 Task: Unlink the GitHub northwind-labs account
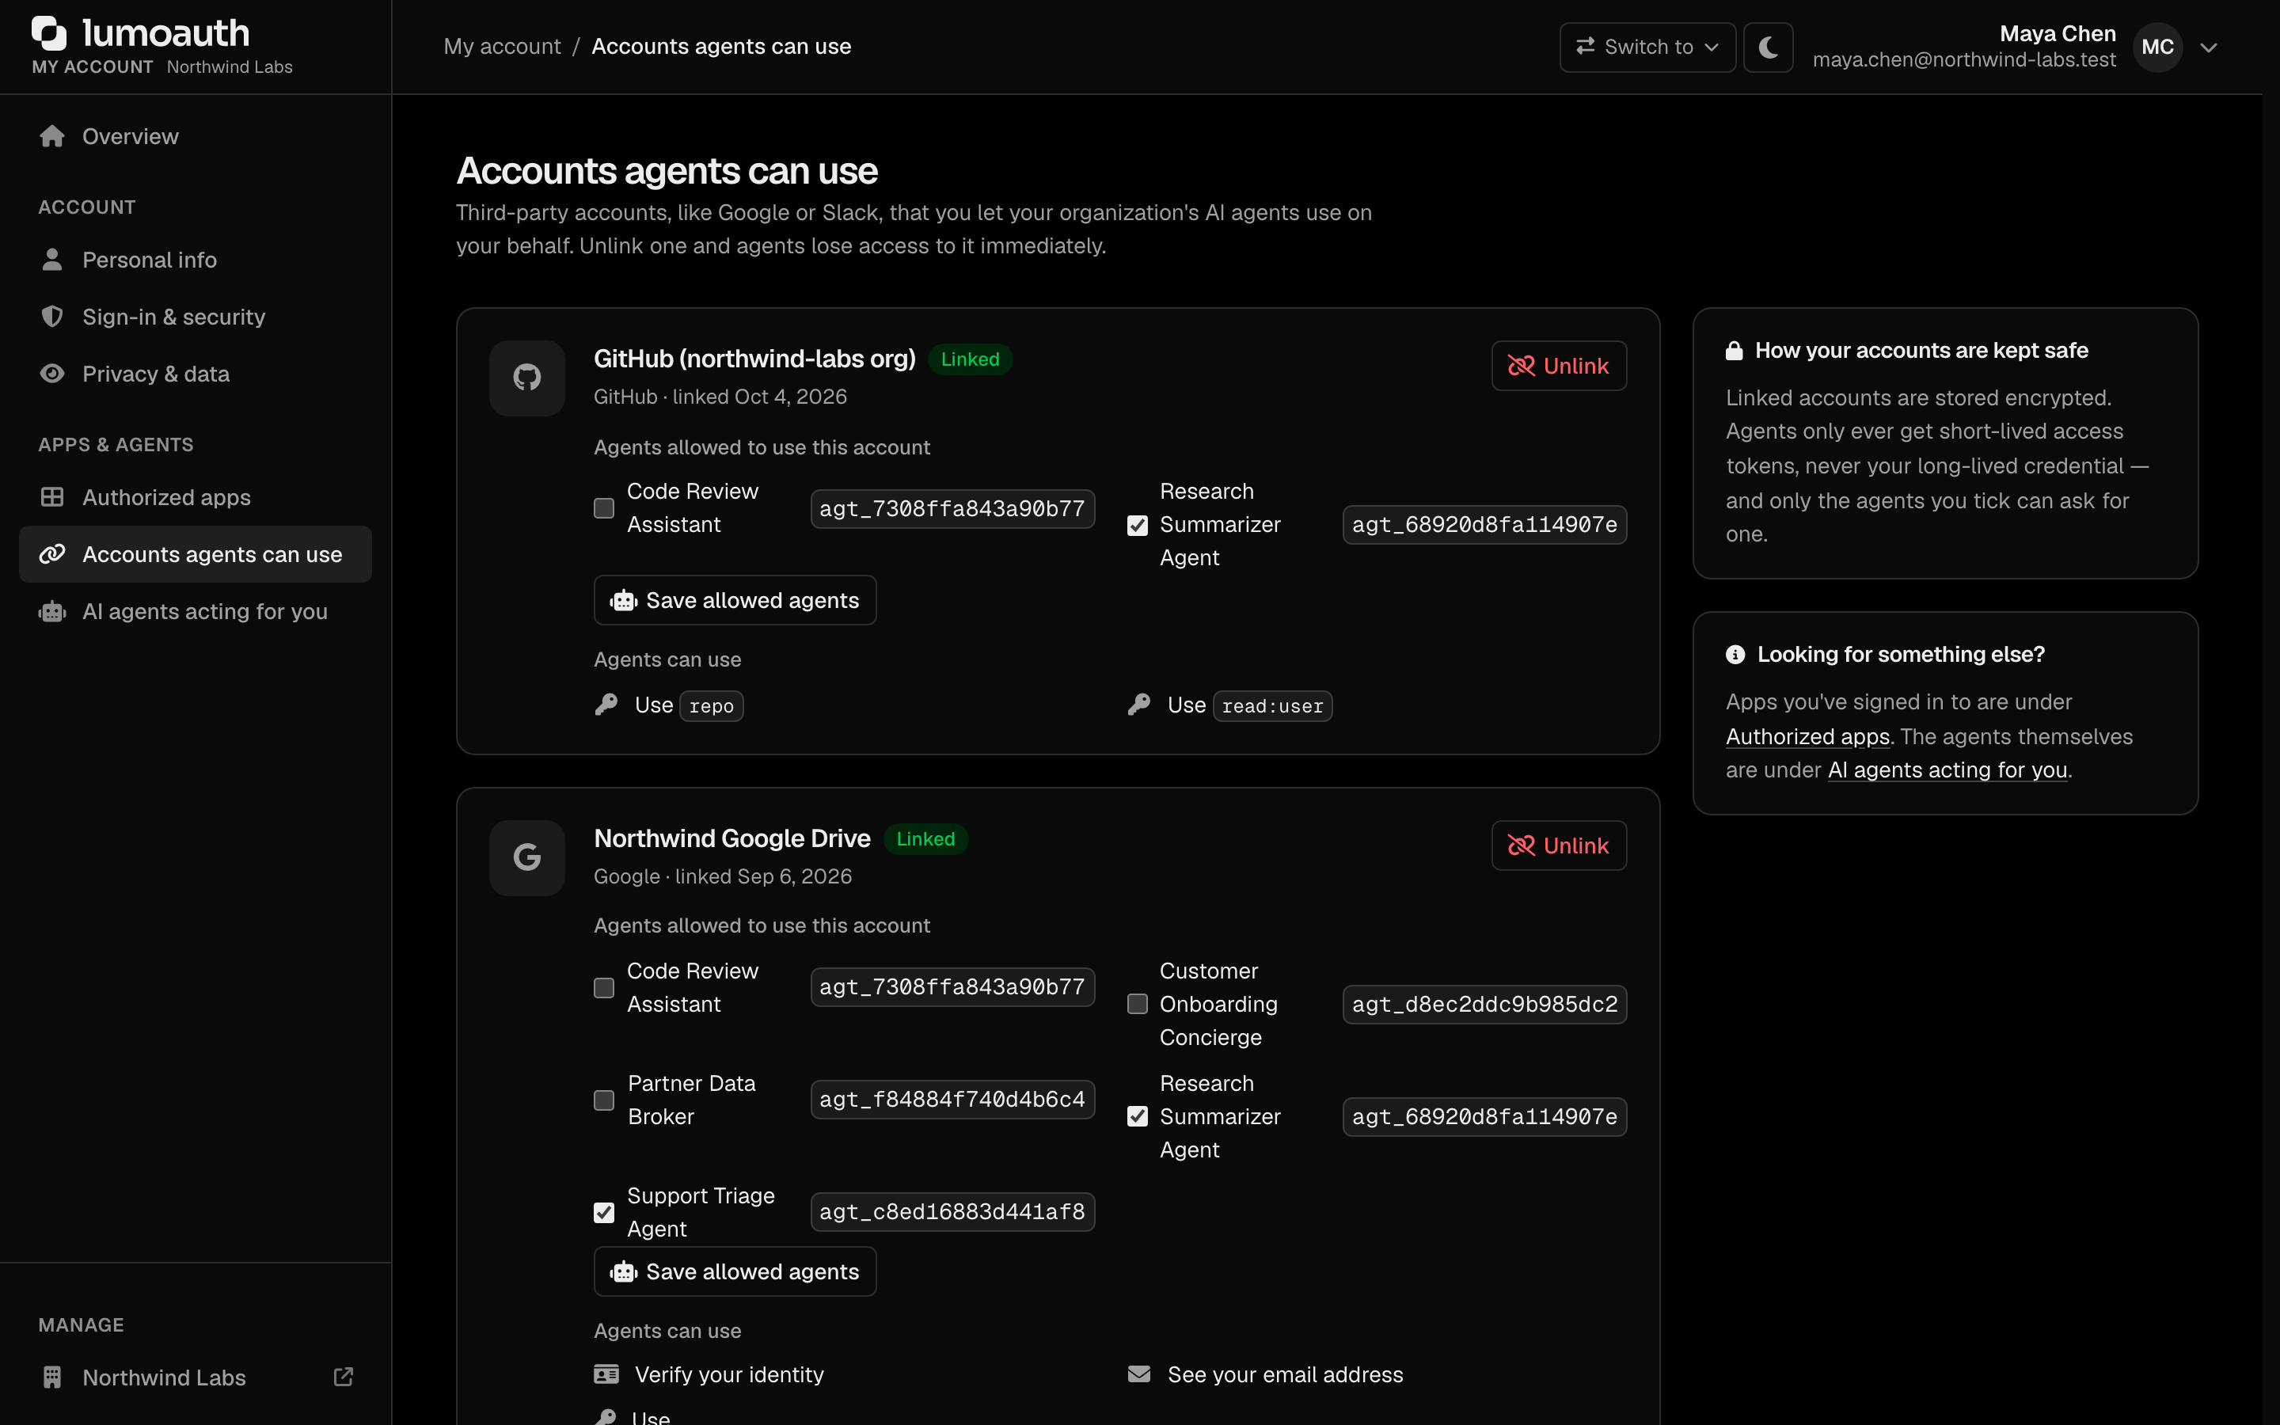[1558, 366]
